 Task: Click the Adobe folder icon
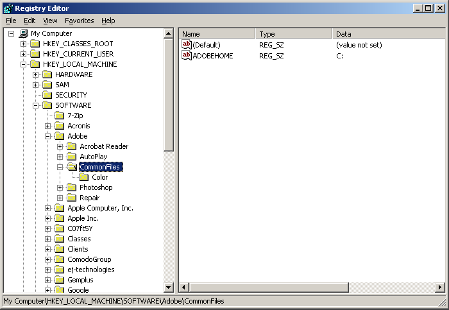pos(60,136)
